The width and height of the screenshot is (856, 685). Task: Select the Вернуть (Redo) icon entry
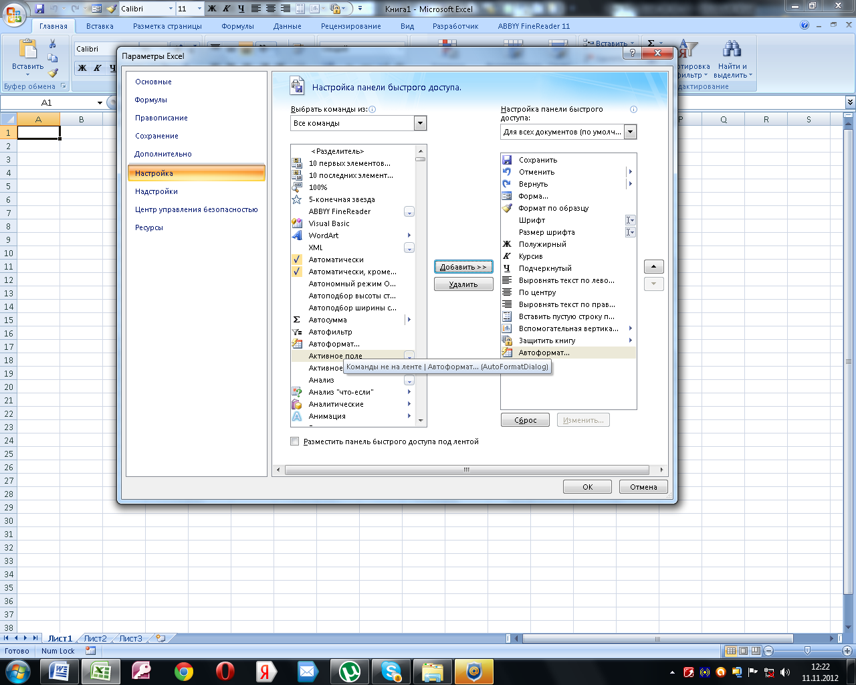(x=507, y=184)
